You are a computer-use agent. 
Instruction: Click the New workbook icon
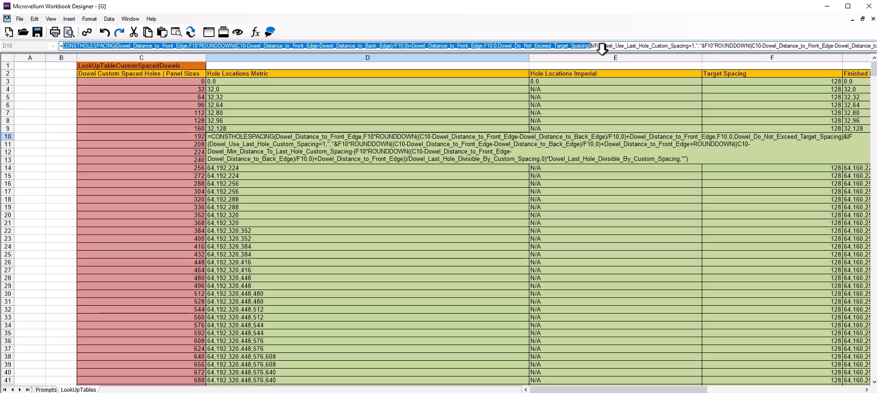(9, 32)
